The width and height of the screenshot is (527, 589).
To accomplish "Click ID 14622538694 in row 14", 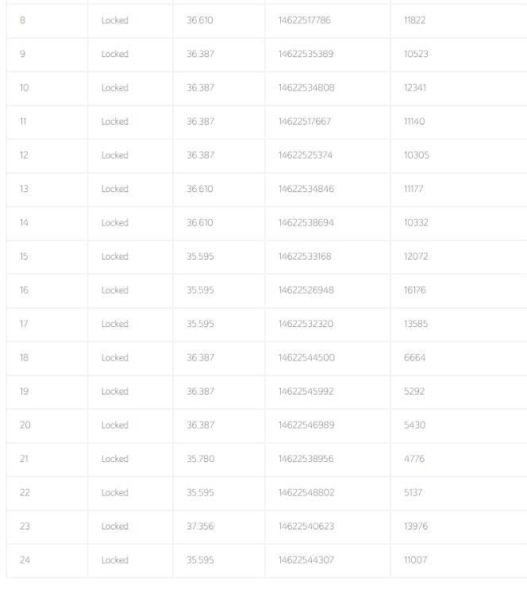I will click(x=306, y=223).
